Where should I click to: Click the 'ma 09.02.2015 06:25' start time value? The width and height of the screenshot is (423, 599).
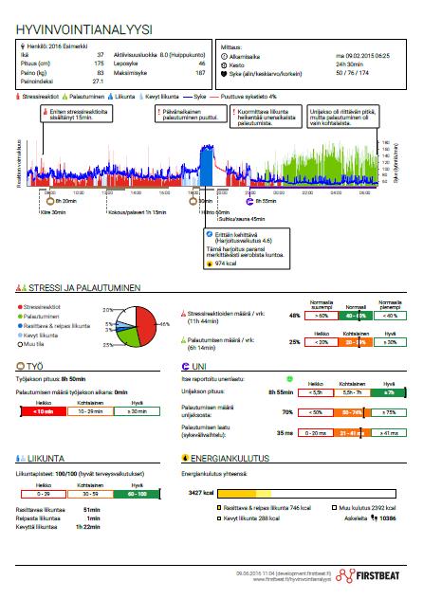coord(362,56)
